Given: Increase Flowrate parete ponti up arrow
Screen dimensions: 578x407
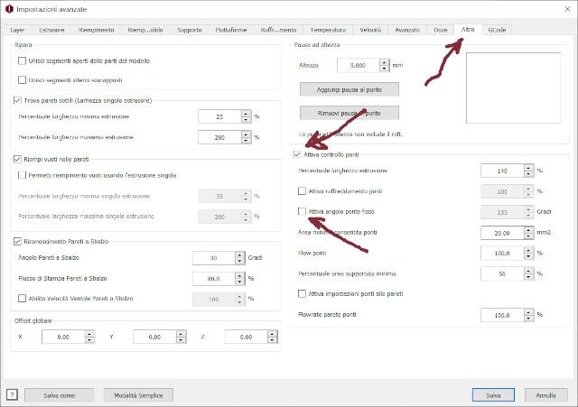Looking at the screenshot, I should click(529, 312).
